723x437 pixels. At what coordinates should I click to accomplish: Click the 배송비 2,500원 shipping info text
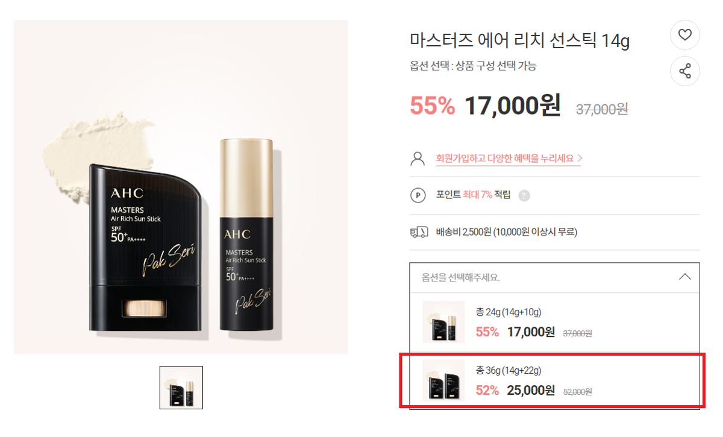click(506, 232)
